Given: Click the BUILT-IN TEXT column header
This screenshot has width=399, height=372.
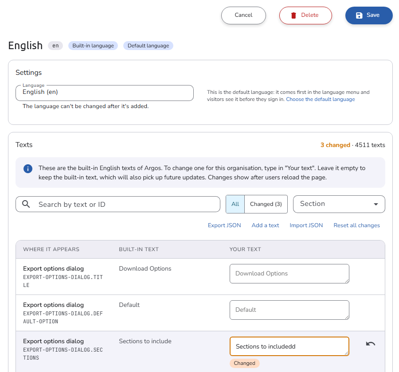Looking at the screenshot, I should (139, 249).
